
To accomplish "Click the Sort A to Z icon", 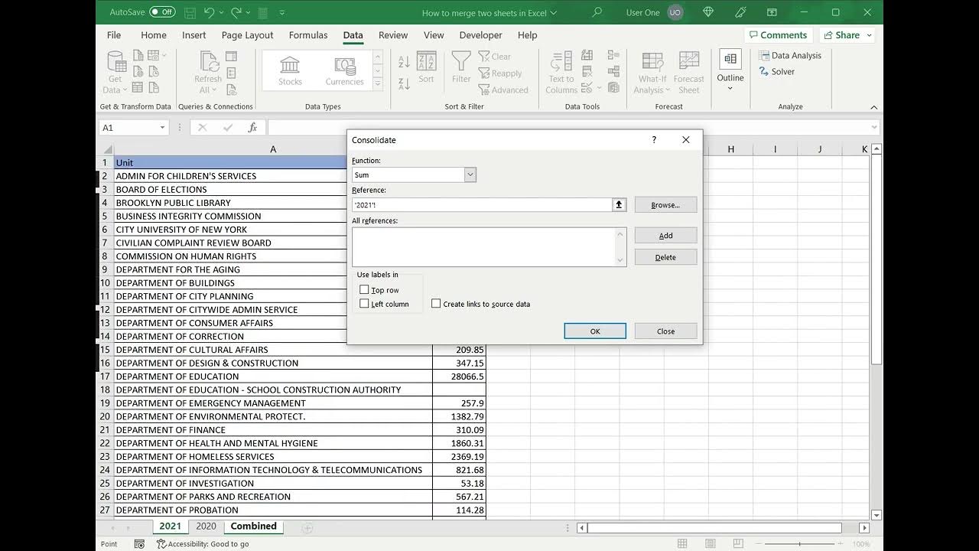I will click(404, 62).
